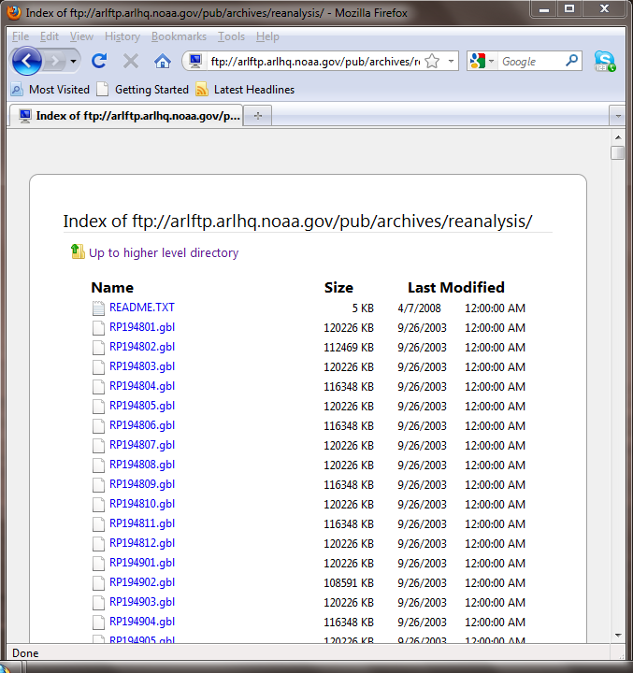This screenshot has height=673, width=633.
Task: Click the Skype toolbar icon
Action: coord(605,62)
